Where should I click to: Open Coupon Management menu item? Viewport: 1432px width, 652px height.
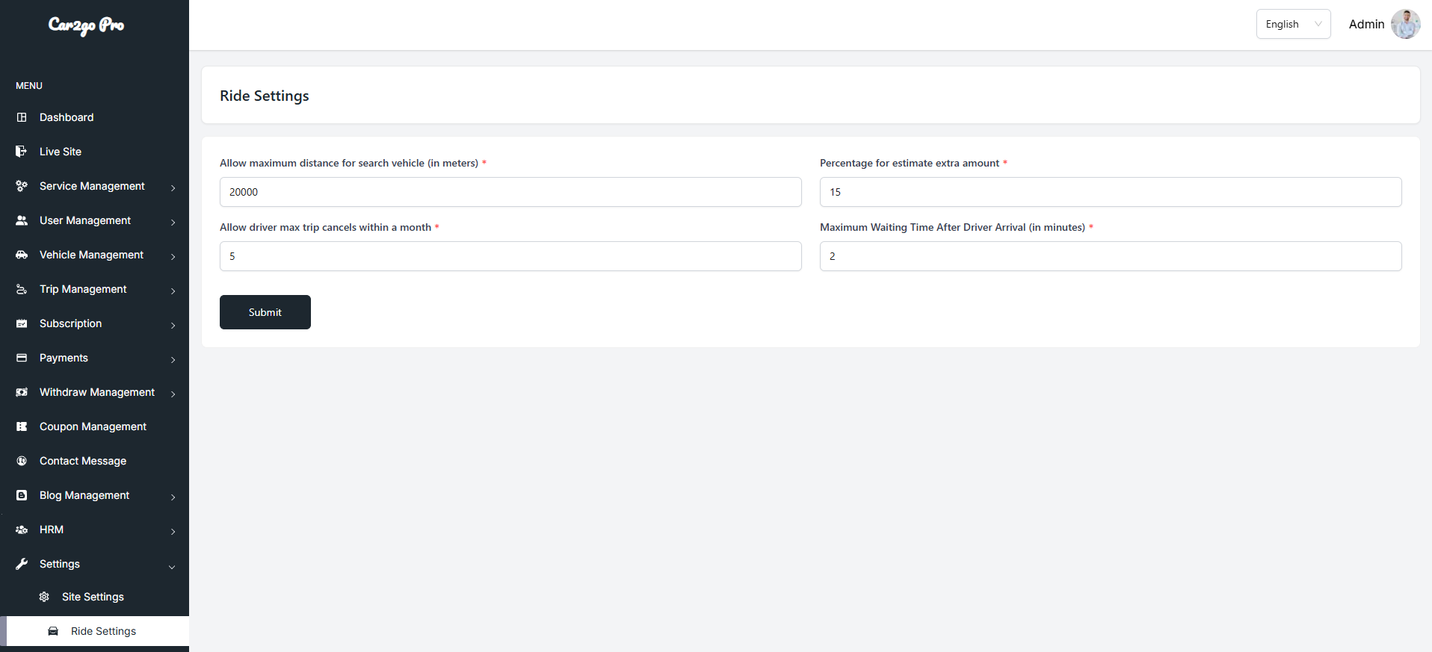click(94, 426)
